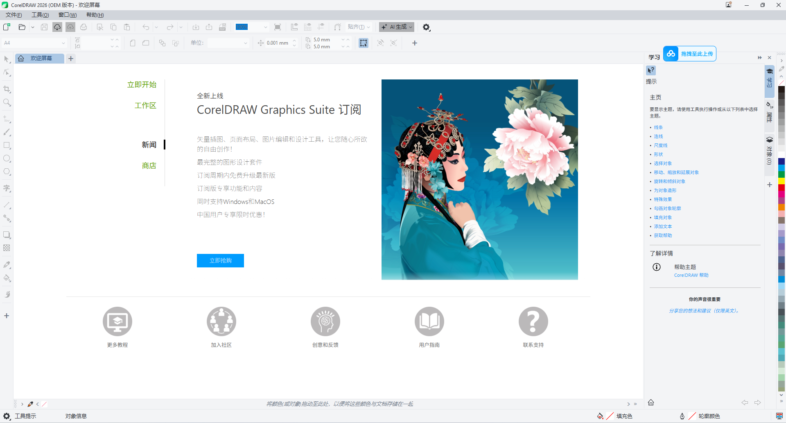Open the Hints icon in Learn docker
786x423 pixels.
[x=651, y=70]
